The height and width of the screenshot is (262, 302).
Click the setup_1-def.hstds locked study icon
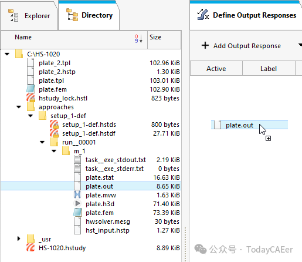tap(54, 125)
